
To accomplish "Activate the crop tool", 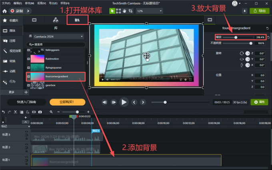I will [130, 11].
